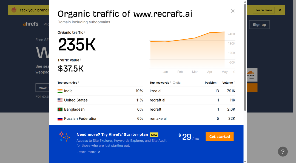Viewport: 296px width, 163px height.
Task: Click the info icon beside Organic traffic
Action: (x=85, y=32)
